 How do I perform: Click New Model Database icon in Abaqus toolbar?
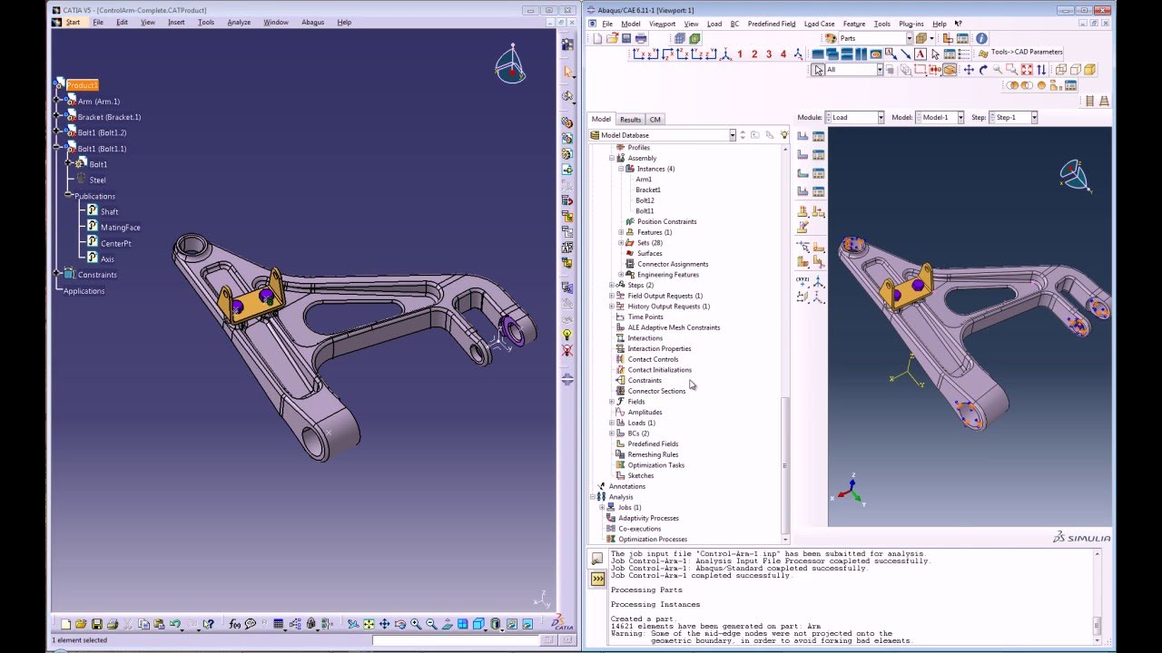click(x=597, y=38)
